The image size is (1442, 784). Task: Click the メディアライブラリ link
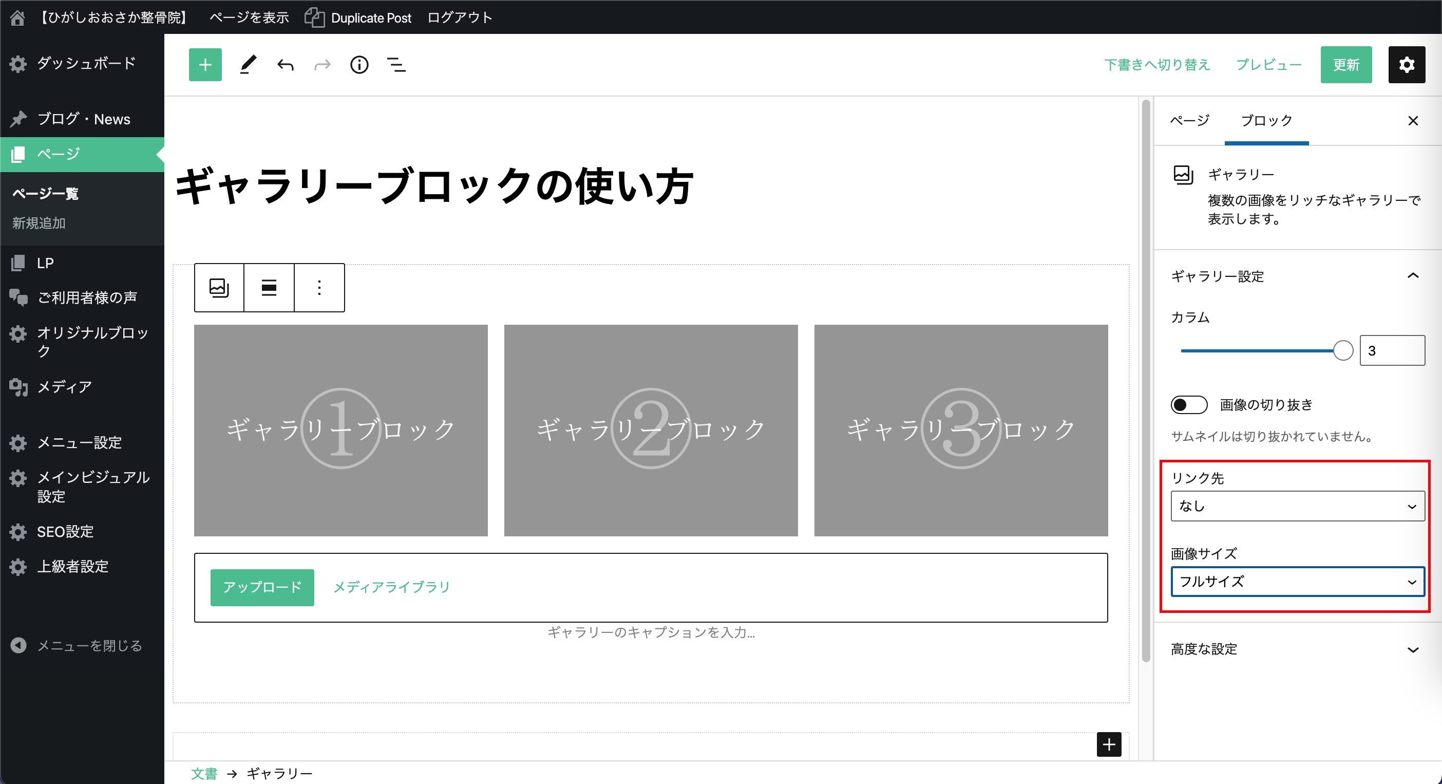point(392,587)
